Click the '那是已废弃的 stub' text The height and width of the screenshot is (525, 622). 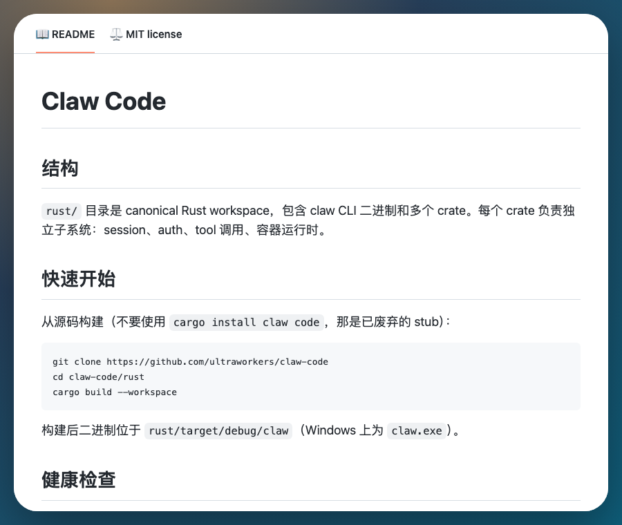388,322
